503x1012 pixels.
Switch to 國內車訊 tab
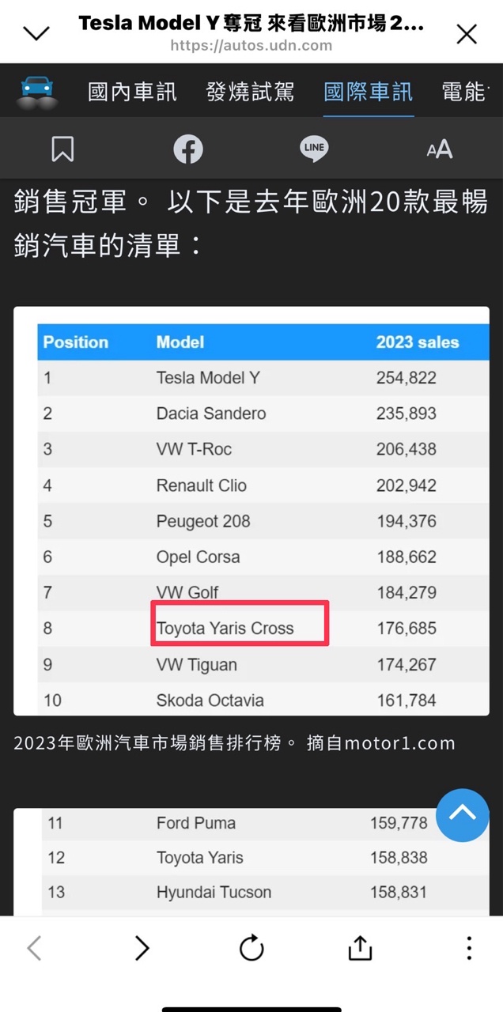point(132,93)
